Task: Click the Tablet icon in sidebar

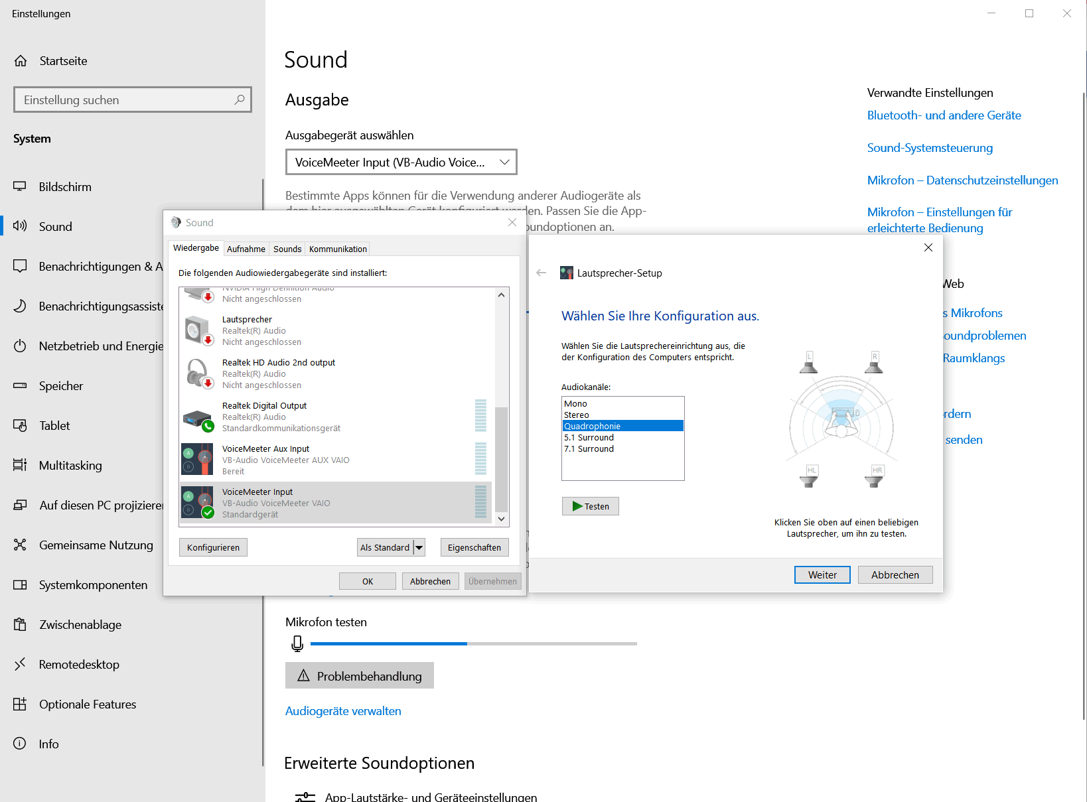Action: click(20, 425)
